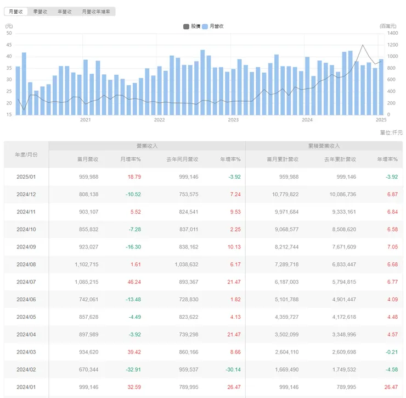
Task: Click the 年度/月份 column header
Action: (26, 154)
